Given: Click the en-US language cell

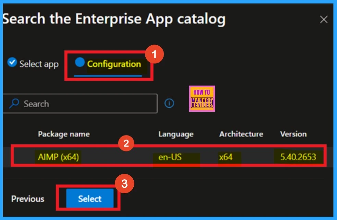Looking at the screenshot, I should 170,157.
